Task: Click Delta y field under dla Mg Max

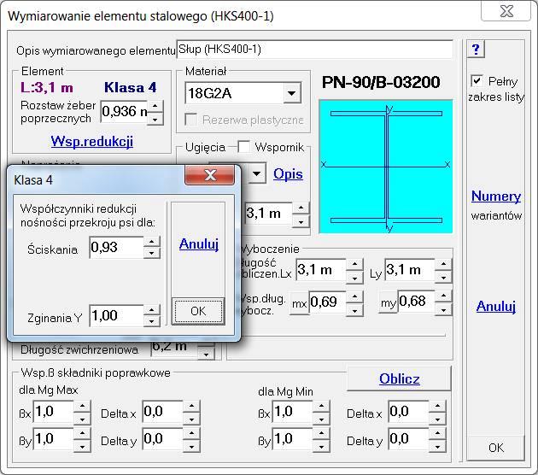Action: 162,438
